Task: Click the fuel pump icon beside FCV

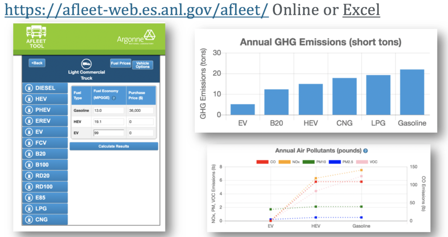Action: 29,143
